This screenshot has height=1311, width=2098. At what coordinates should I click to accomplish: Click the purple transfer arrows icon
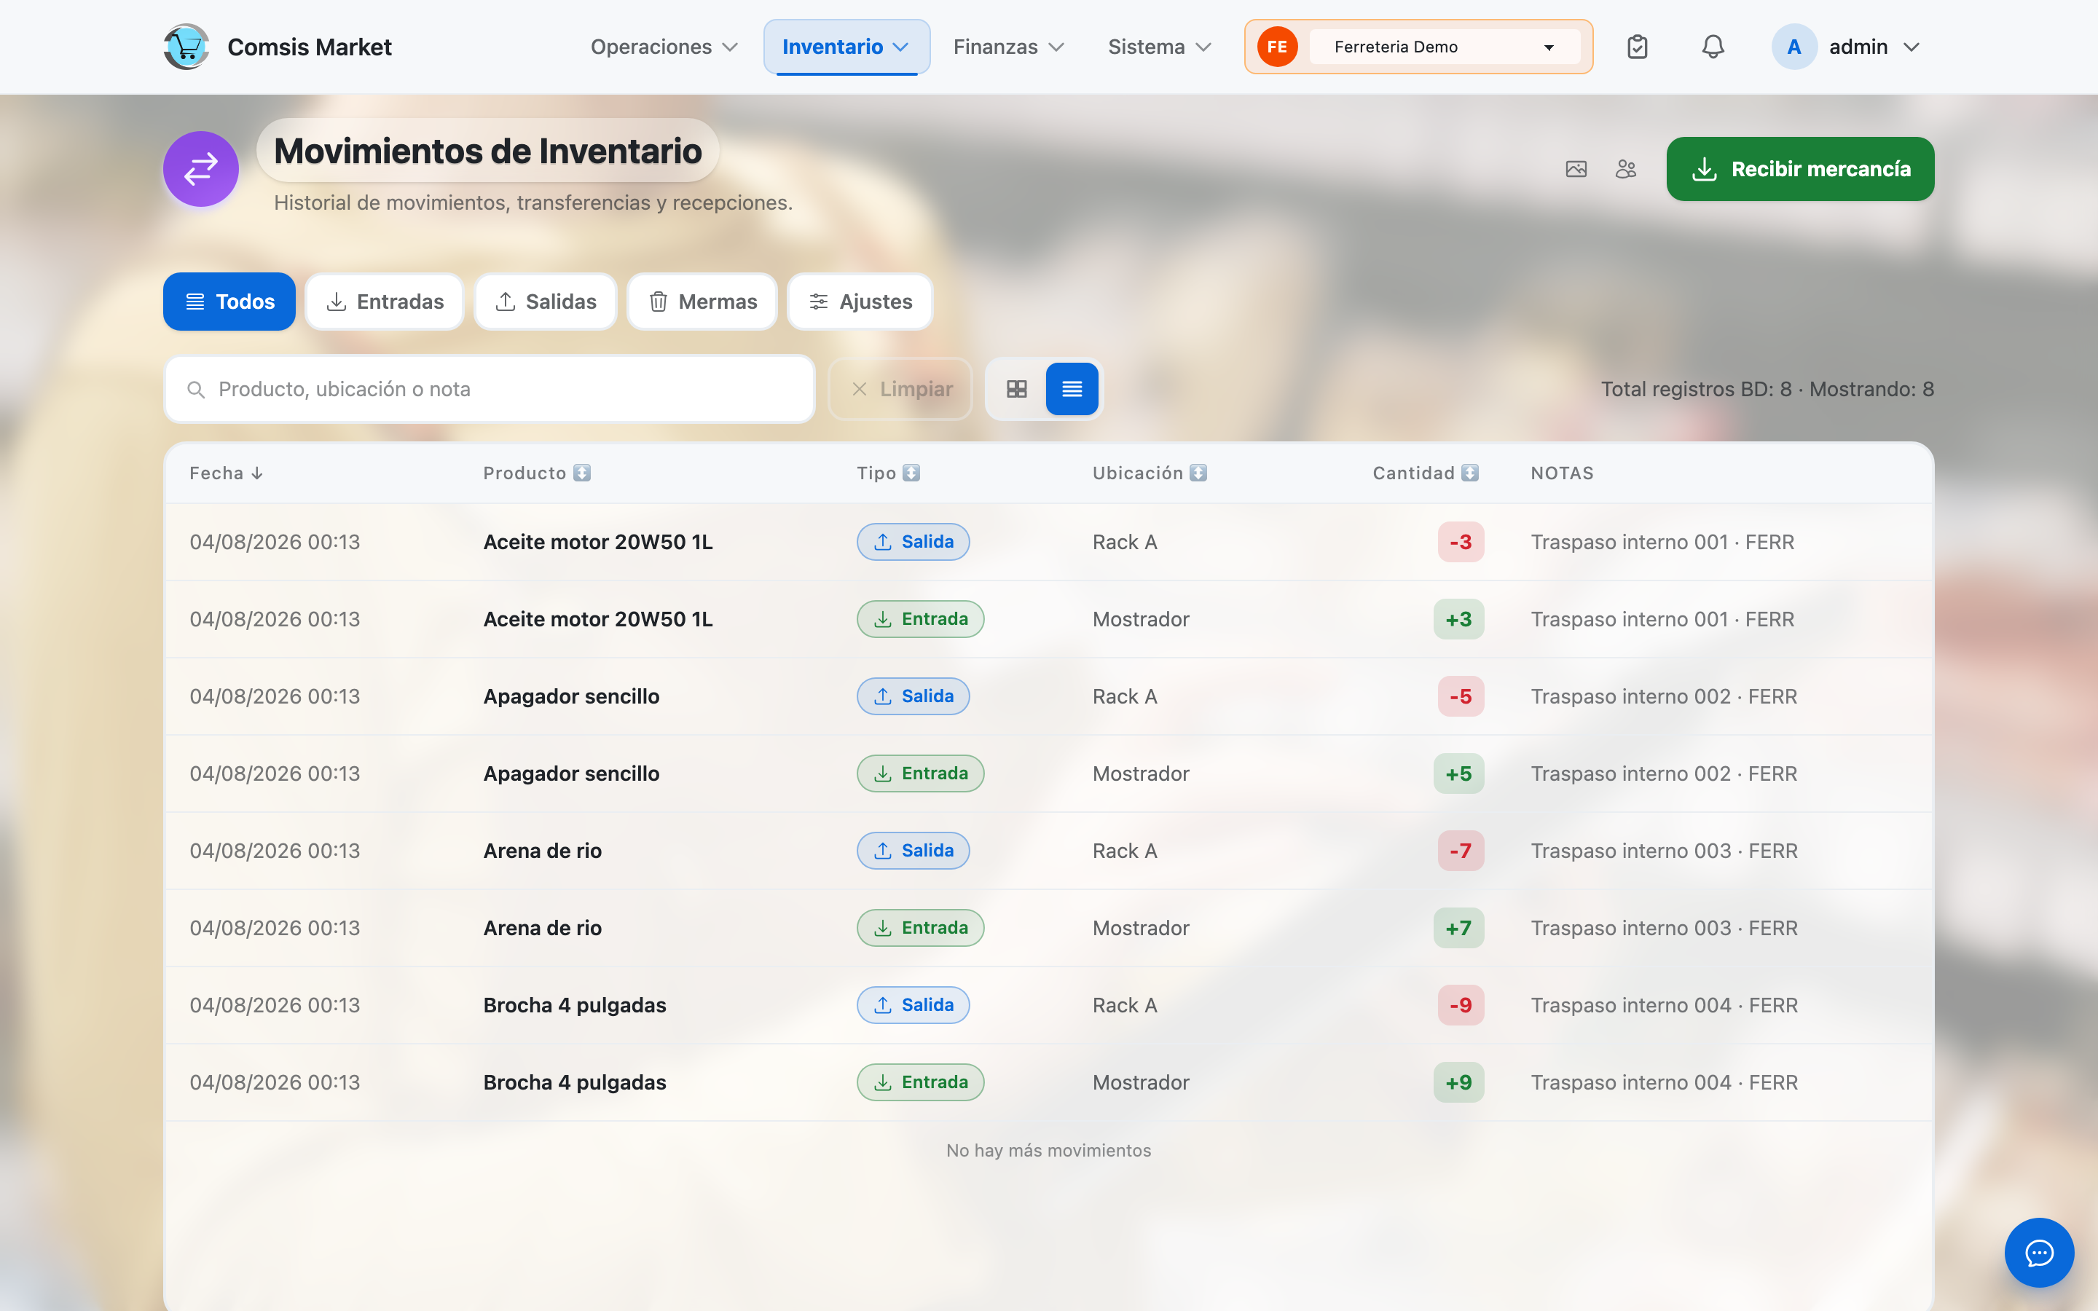pyautogui.click(x=201, y=168)
